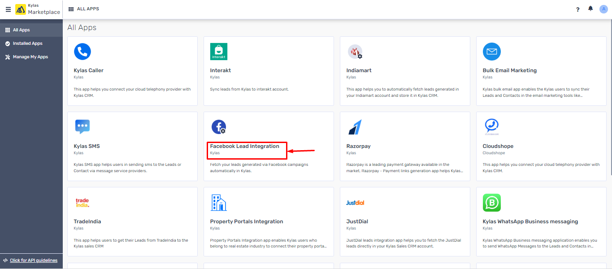Click the Bulk Email Marketing envelope icon
The height and width of the screenshot is (269, 612).
pyautogui.click(x=491, y=52)
